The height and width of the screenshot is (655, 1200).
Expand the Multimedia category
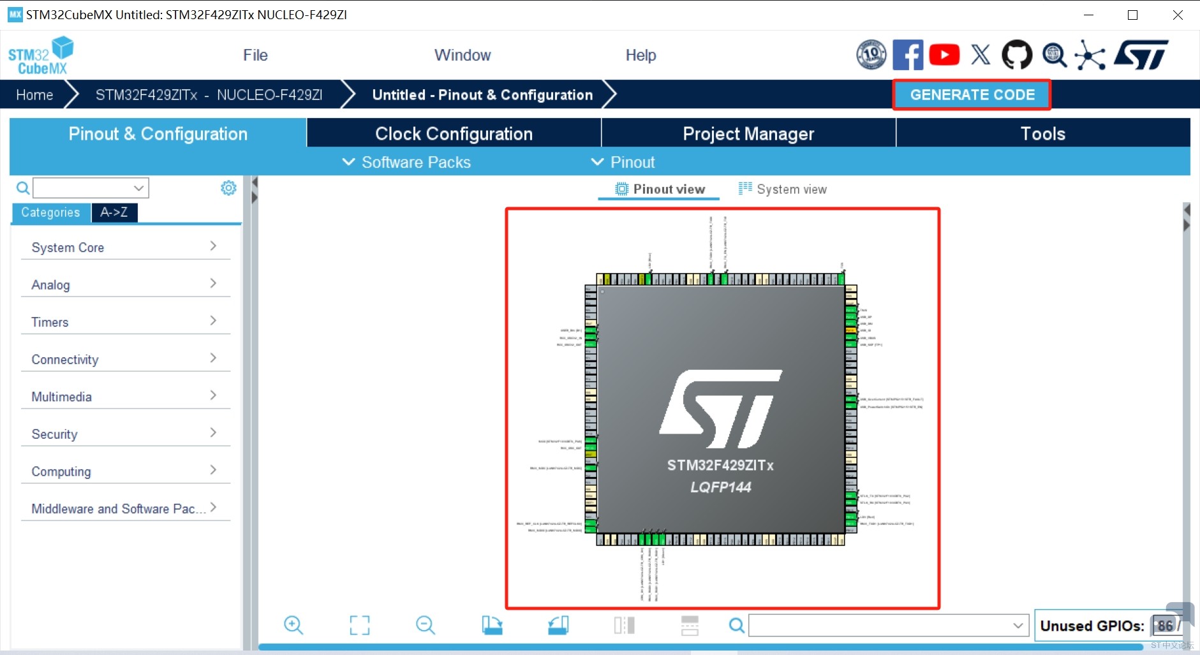pyautogui.click(x=125, y=397)
